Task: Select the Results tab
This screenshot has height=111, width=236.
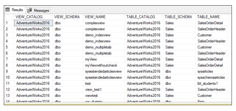Action: click(x=15, y=10)
